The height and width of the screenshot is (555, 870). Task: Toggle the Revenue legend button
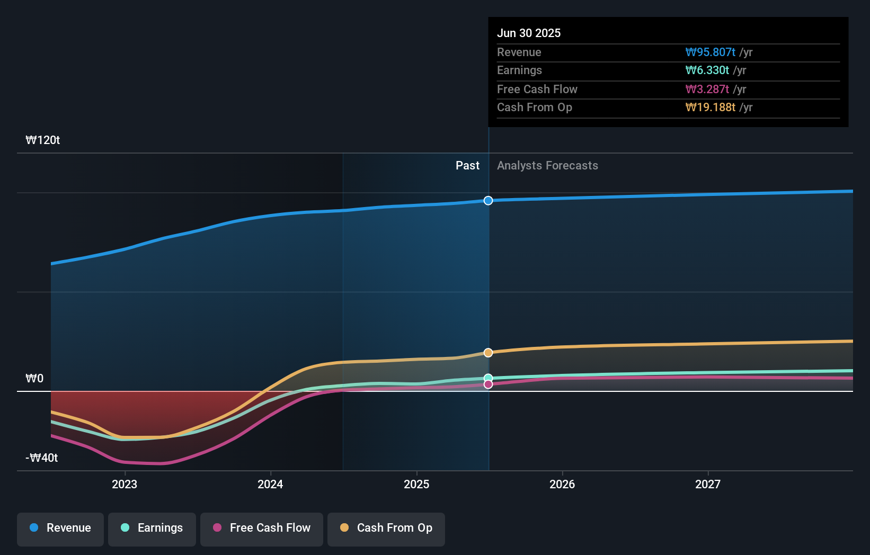pyautogui.click(x=60, y=529)
